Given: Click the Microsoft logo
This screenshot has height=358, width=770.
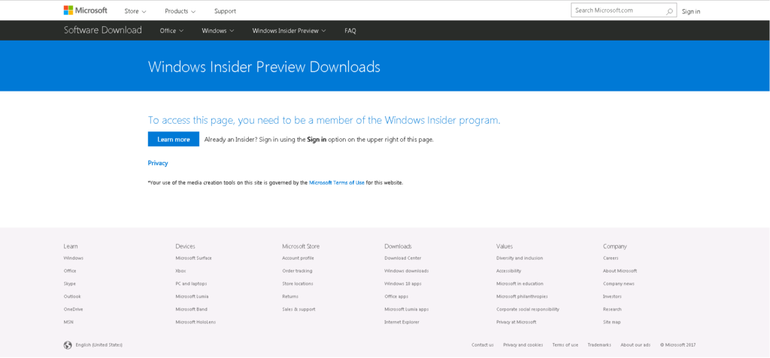Looking at the screenshot, I should pyautogui.click(x=86, y=11).
